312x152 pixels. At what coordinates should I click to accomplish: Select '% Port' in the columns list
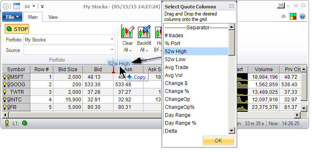196,44
